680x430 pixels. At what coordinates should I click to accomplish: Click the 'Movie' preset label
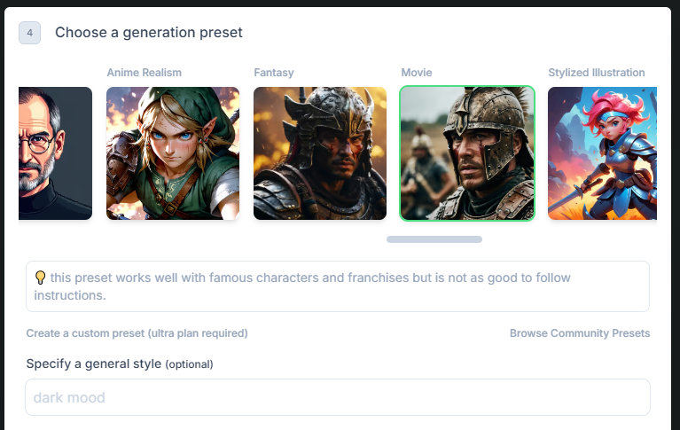click(x=417, y=73)
